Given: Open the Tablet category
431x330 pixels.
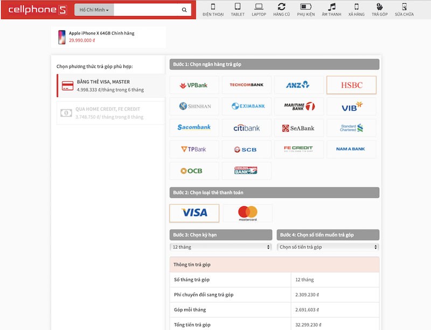Looking at the screenshot, I should point(238,10).
